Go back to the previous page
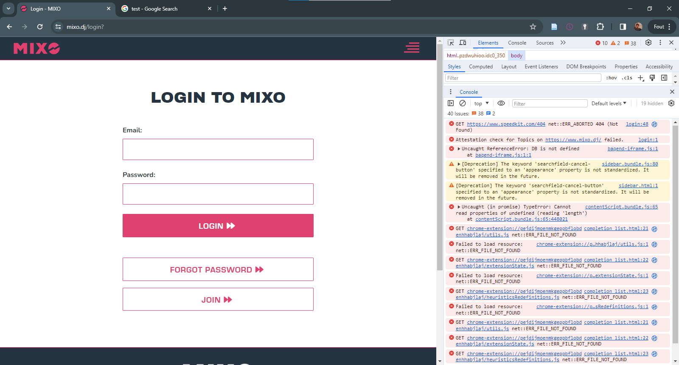The image size is (679, 365). pos(9,27)
